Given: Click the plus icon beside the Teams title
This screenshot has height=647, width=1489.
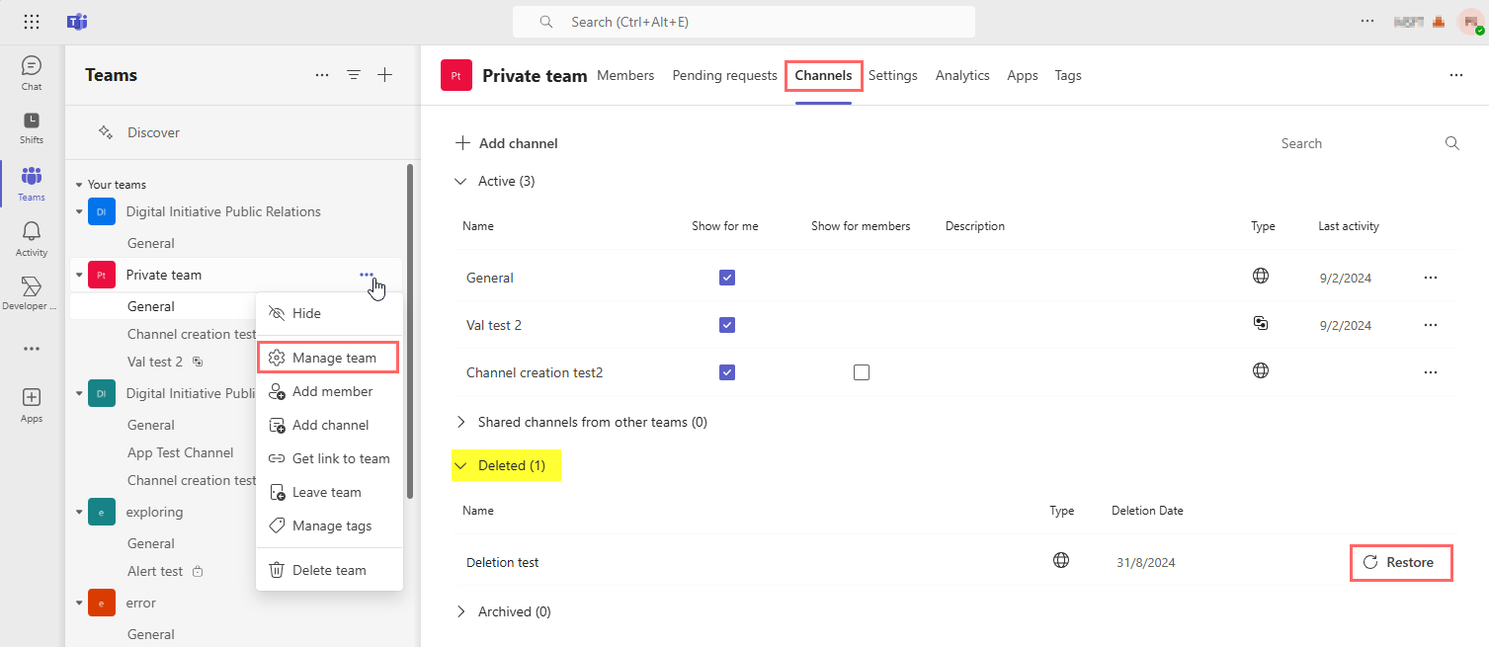Looking at the screenshot, I should click(x=385, y=75).
